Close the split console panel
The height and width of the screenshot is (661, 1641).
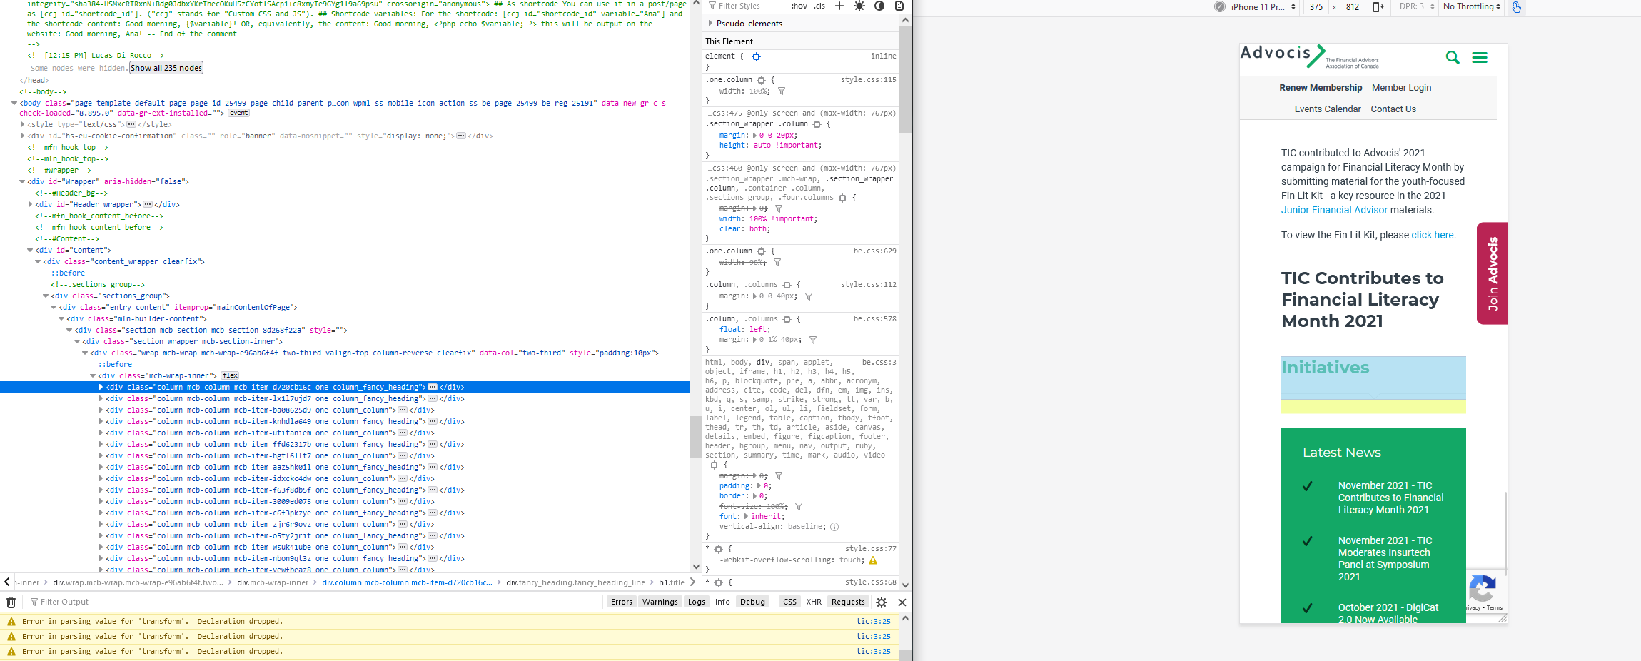pos(902,602)
